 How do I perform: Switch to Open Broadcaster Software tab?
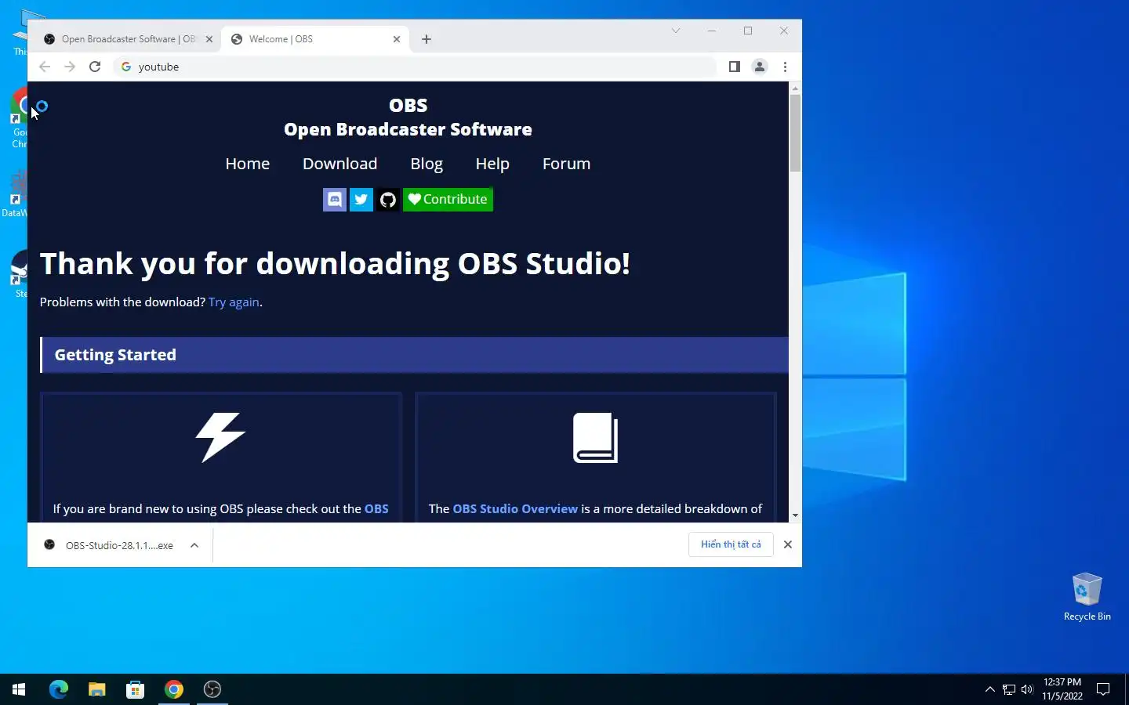(x=126, y=39)
